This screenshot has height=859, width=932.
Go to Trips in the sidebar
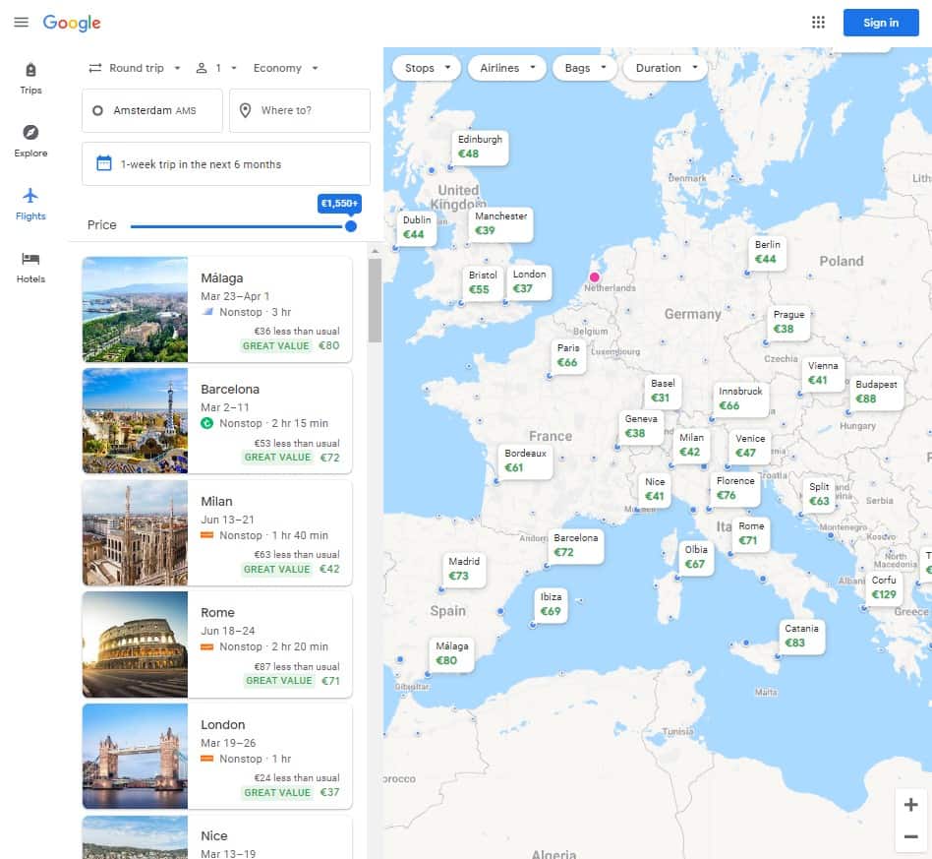tap(30, 79)
